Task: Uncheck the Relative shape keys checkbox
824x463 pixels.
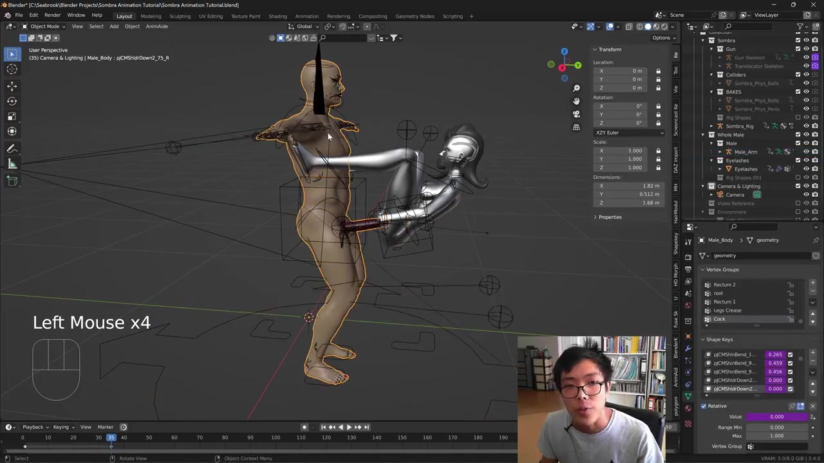Action: [704, 406]
